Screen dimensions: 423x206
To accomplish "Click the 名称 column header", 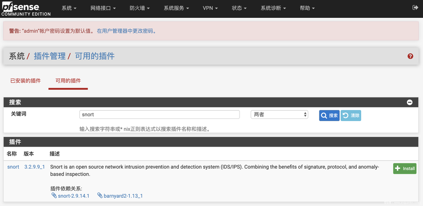I will 12,154.
